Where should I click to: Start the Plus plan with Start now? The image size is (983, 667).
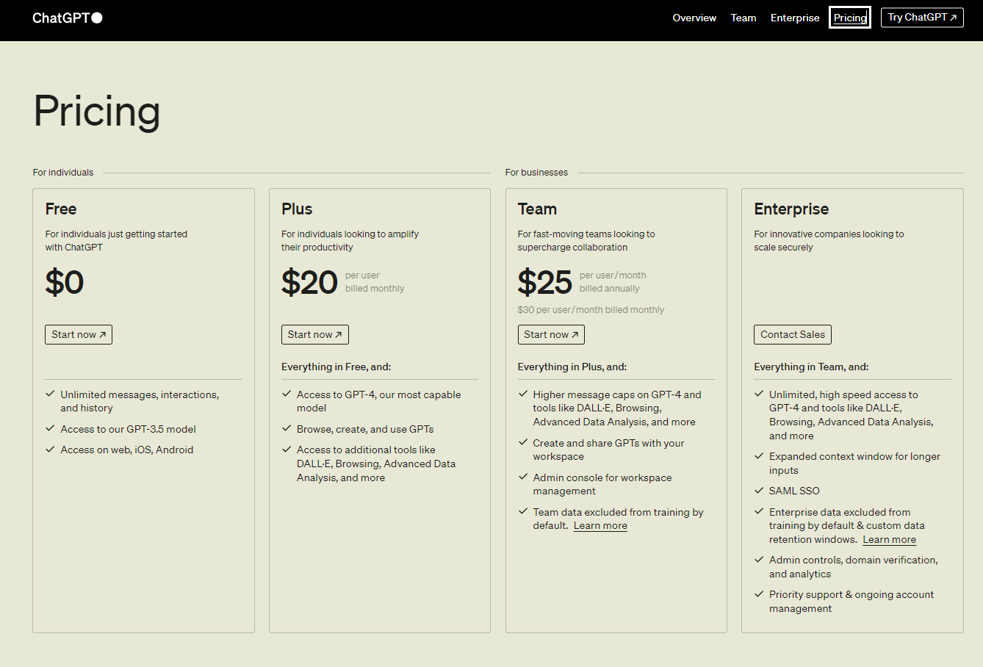coord(315,334)
